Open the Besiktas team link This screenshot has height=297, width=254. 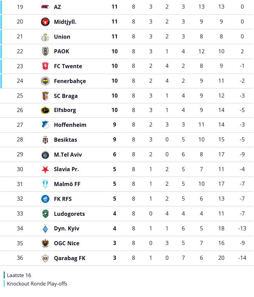tap(65, 140)
